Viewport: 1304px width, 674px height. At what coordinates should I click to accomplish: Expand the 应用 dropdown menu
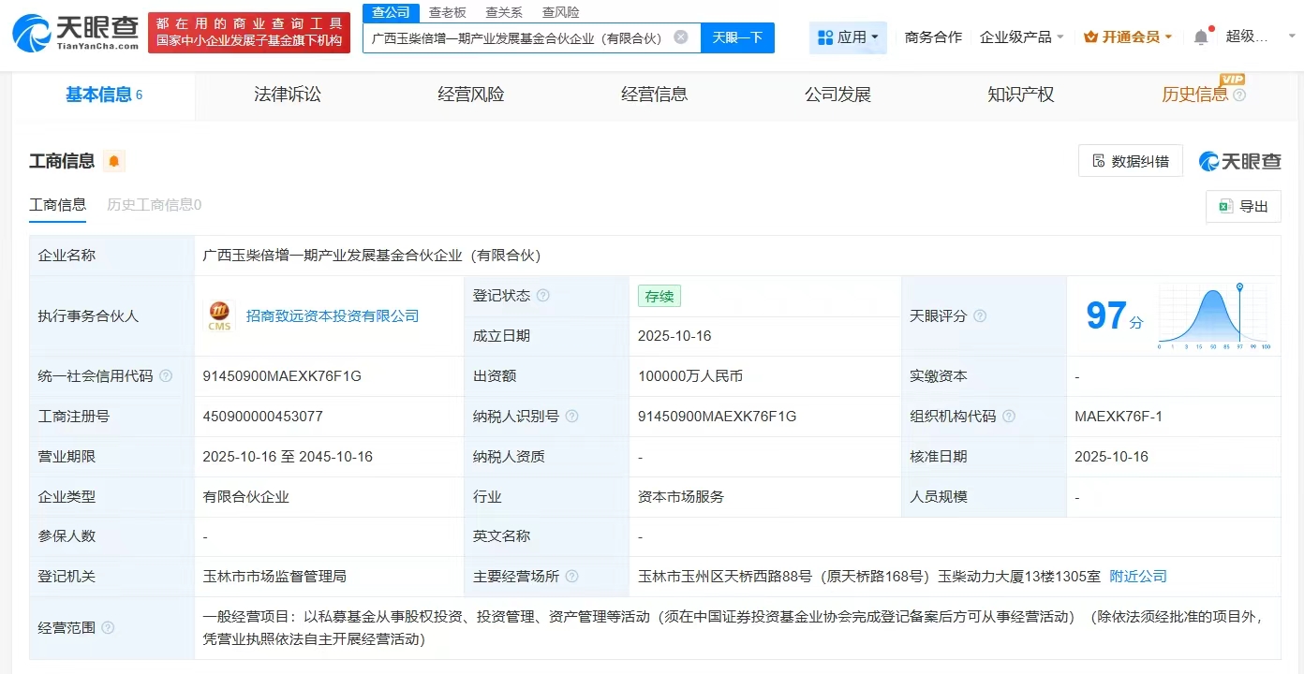(x=849, y=37)
